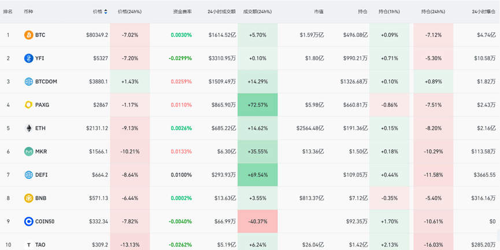Viewport: 500px width, 250px height.
Task: Sort by 成交额(24h%) column header
Action: click(257, 12)
